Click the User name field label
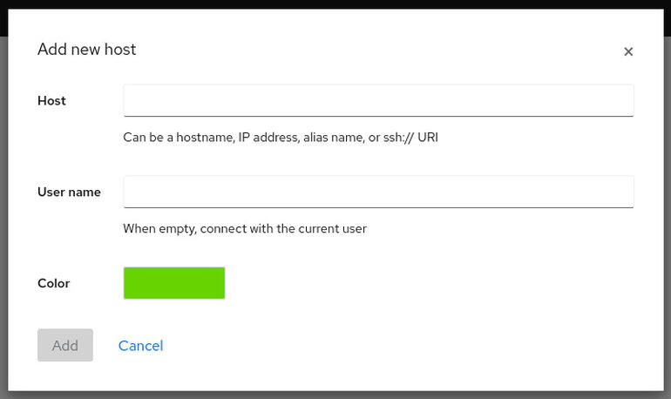671x399 pixels. [x=70, y=192]
